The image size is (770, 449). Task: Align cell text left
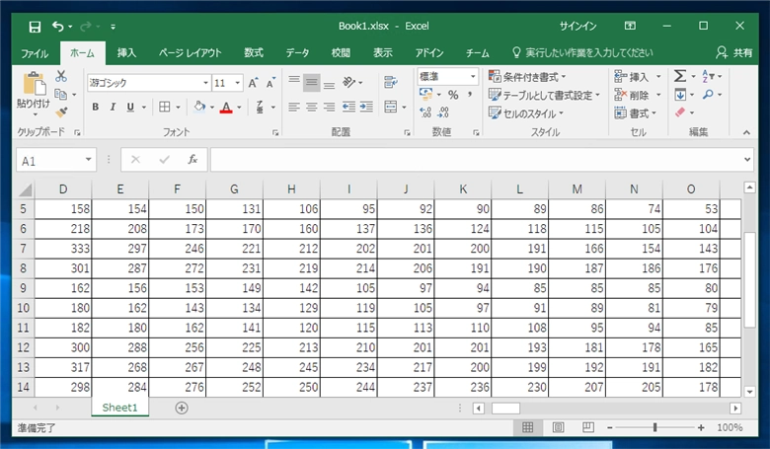pos(294,107)
